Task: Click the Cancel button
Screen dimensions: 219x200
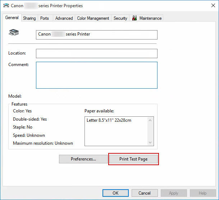Action: (x=145, y=193)
